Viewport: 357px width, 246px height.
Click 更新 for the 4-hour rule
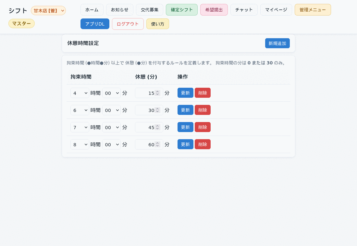pos(185,93)
